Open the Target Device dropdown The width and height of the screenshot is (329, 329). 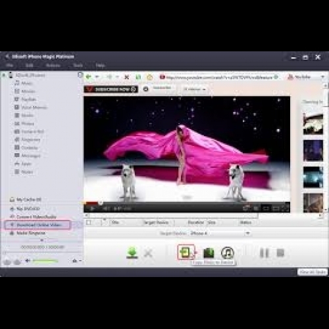pyautogui.click(x=220, y=233)
